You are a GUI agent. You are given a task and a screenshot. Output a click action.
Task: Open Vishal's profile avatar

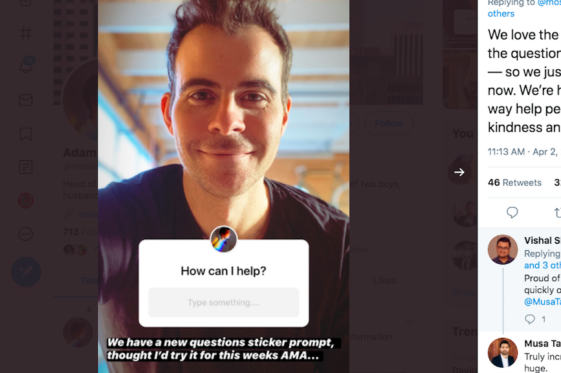pos(502,250)
